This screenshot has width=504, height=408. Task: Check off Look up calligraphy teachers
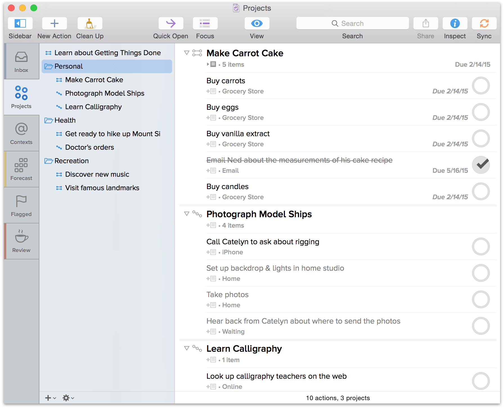pyautogui.click(x=481, y=381)
